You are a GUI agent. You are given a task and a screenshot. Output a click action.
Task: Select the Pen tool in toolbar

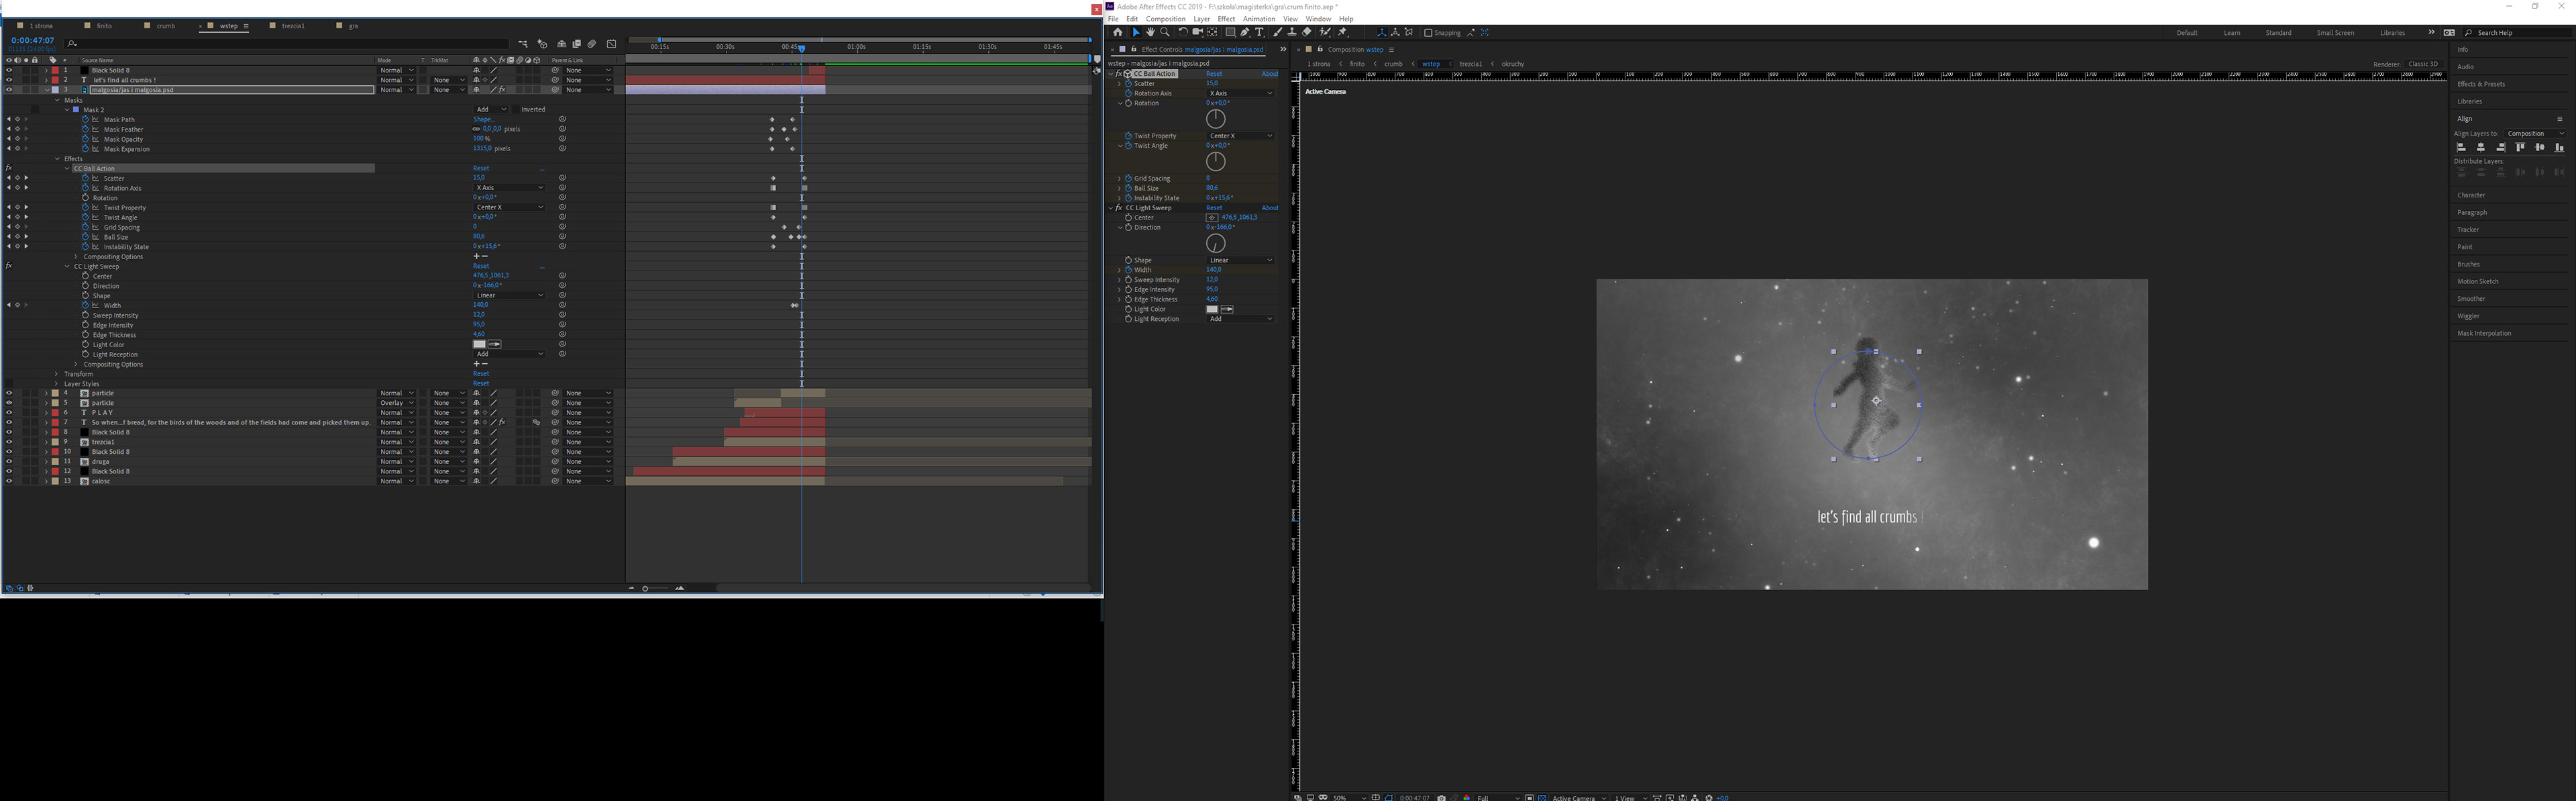click(x=1245, y=32)
